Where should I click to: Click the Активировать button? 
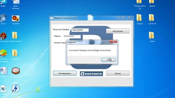pos(65,73)
